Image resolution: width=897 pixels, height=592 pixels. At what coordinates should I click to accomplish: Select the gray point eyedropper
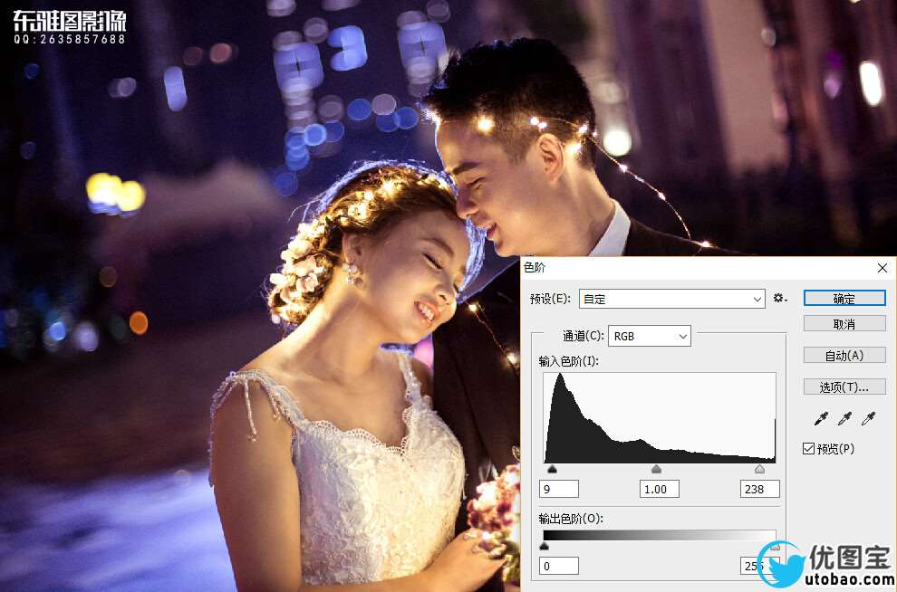click(844, 419)
